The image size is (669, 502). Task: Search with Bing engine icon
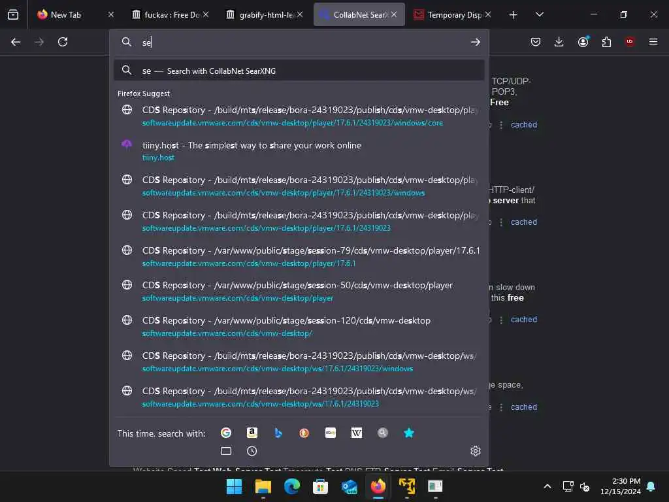tap(278, 433)
